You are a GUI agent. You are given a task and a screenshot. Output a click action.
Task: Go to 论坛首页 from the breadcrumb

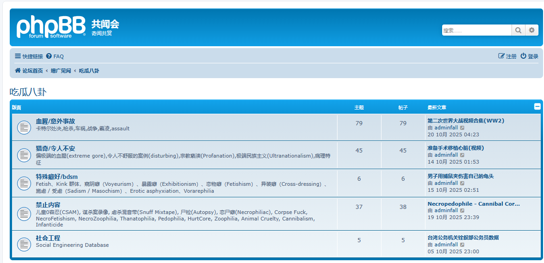pyautogui.click(x=32, y=71)
